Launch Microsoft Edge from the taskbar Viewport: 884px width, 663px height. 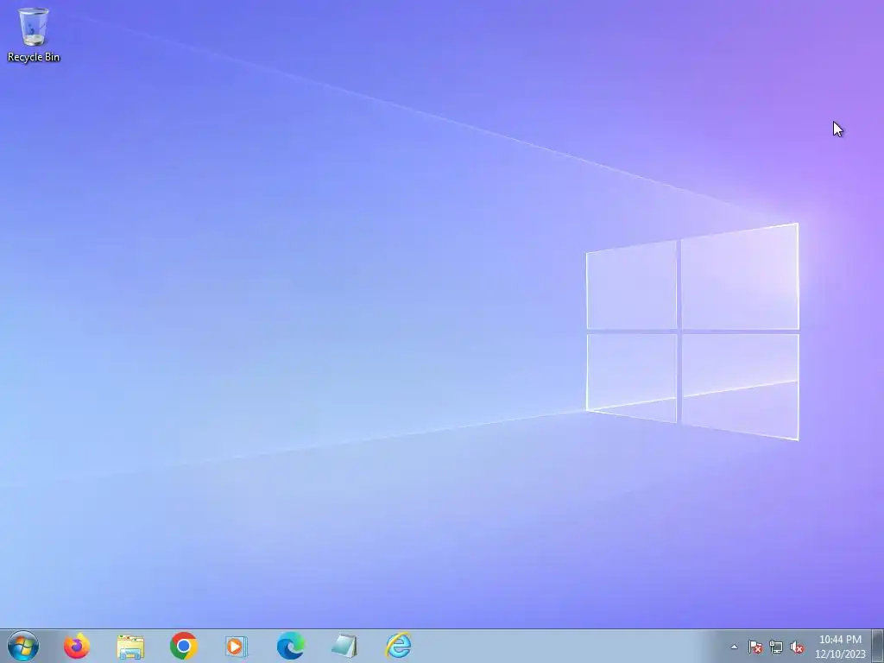(291, 646)
